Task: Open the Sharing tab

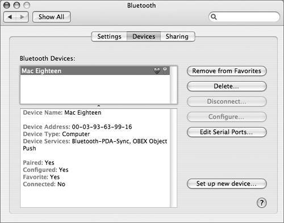Action: tap(177, 36)
